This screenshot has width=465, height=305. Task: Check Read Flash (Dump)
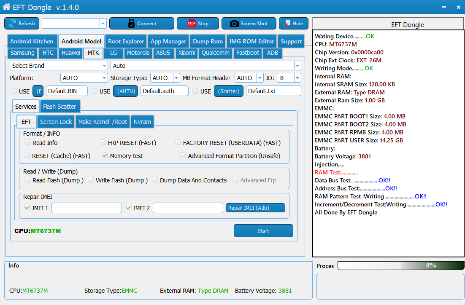tap(27, 180)
